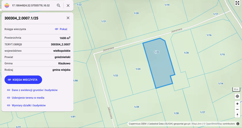Select parcel 1/26 on the map
242x128 pixels.
pyautogui.click(x=186, y=53)
